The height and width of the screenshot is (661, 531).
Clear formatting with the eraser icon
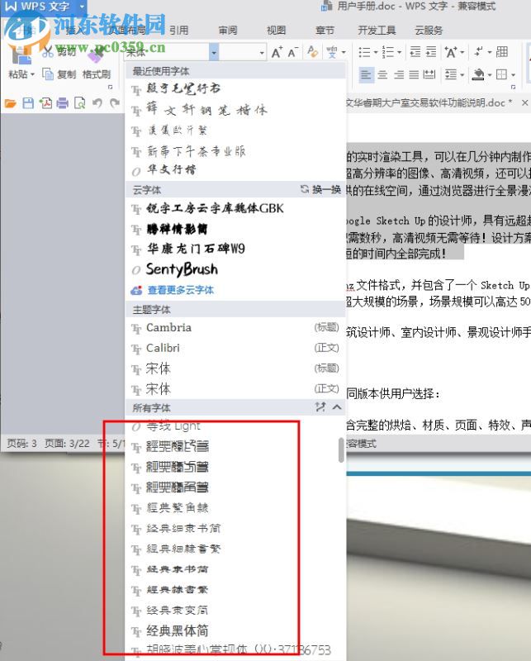coord(312,52)
